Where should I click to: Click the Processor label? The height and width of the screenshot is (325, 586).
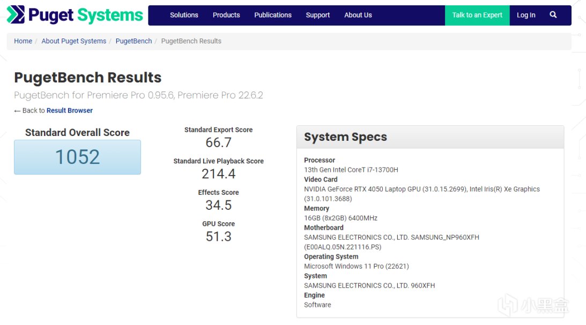(320, 160)
